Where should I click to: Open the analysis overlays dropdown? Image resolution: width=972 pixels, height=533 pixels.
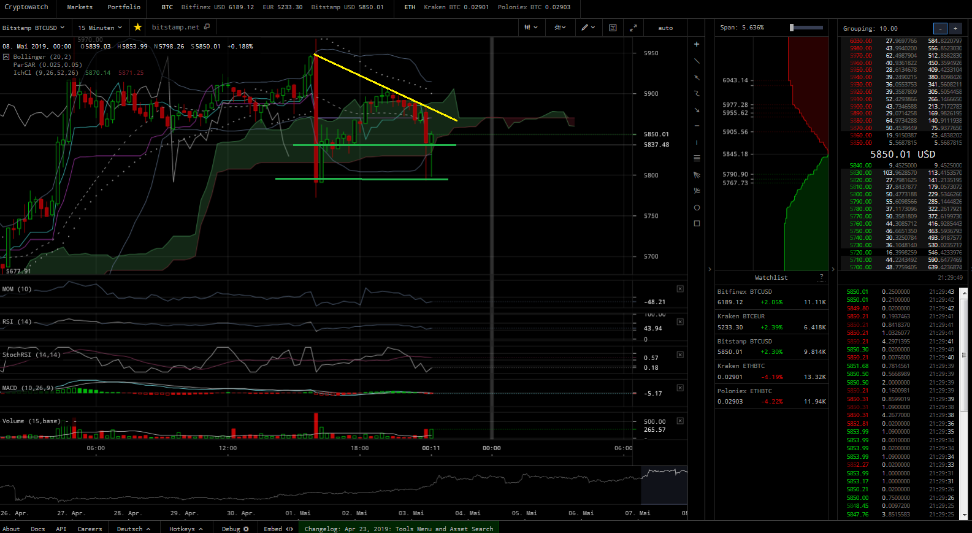tap(560, 28)
